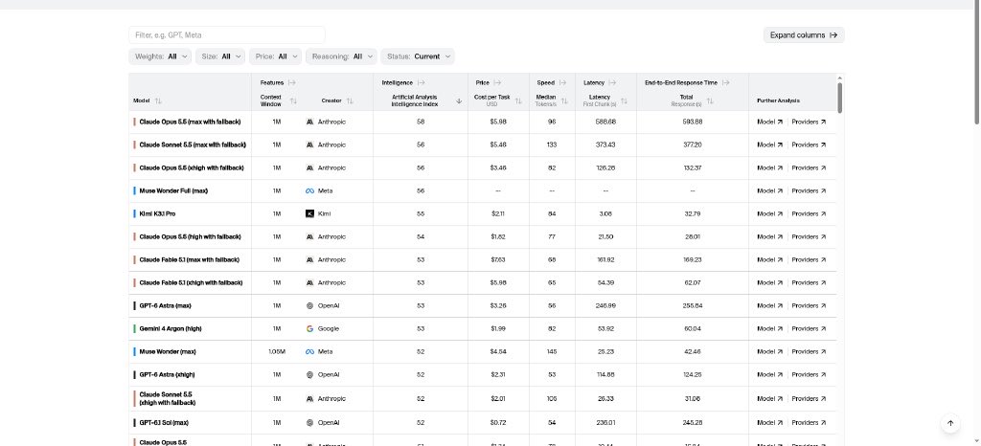
Task: Expand the Intelligence column group arrow
Action: coord(422,82)
